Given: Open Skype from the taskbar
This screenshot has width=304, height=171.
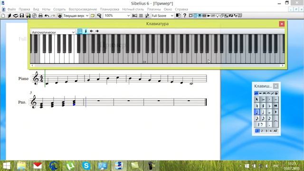Looking at the screenshot, I should tap(86, 166).
